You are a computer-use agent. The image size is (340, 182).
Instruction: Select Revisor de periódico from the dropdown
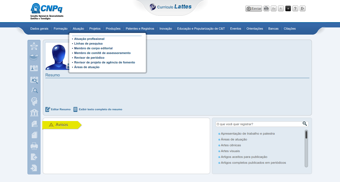[x=89, y=58]
